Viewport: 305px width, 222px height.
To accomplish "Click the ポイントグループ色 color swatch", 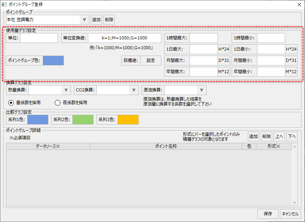I will tap(53, 61).
